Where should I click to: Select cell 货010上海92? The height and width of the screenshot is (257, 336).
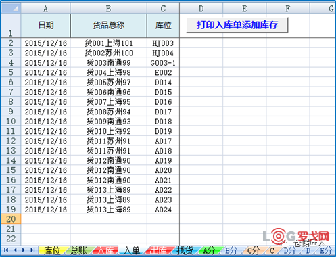[x=109, y=131]
